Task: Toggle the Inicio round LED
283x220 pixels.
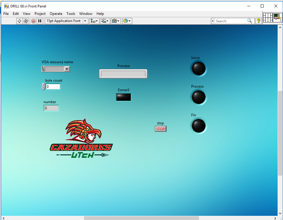Action: point(198,69)
